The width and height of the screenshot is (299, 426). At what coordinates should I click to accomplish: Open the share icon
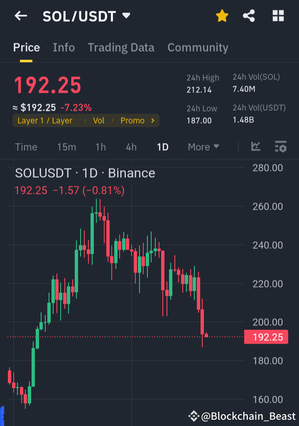point(249,16)
